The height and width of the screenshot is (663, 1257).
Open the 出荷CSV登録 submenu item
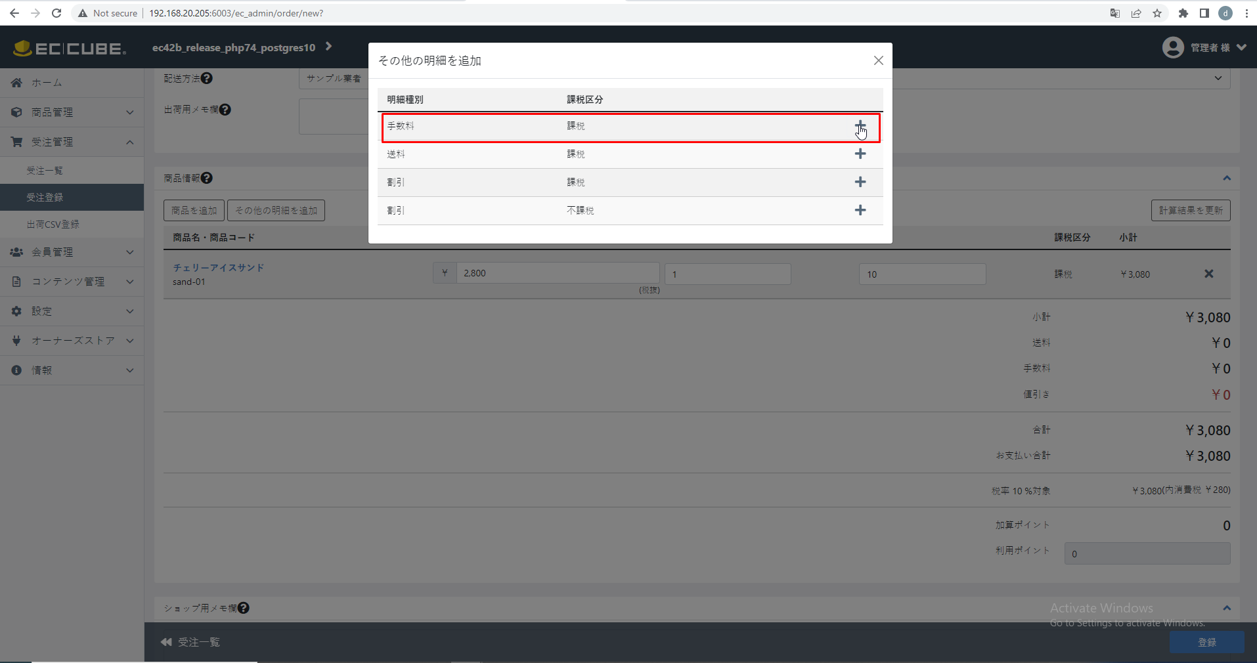pos(72,225)
